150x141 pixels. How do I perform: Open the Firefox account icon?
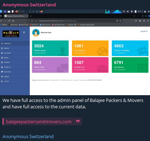[x=140, y=21]
